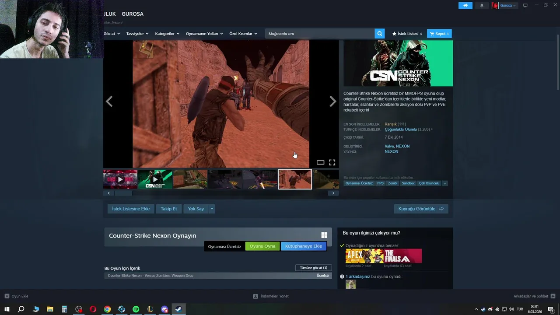Launch Calculator from taskbar
Viewport: 560px width, 315px height.
pyautogui.click(x=64, y=309)
